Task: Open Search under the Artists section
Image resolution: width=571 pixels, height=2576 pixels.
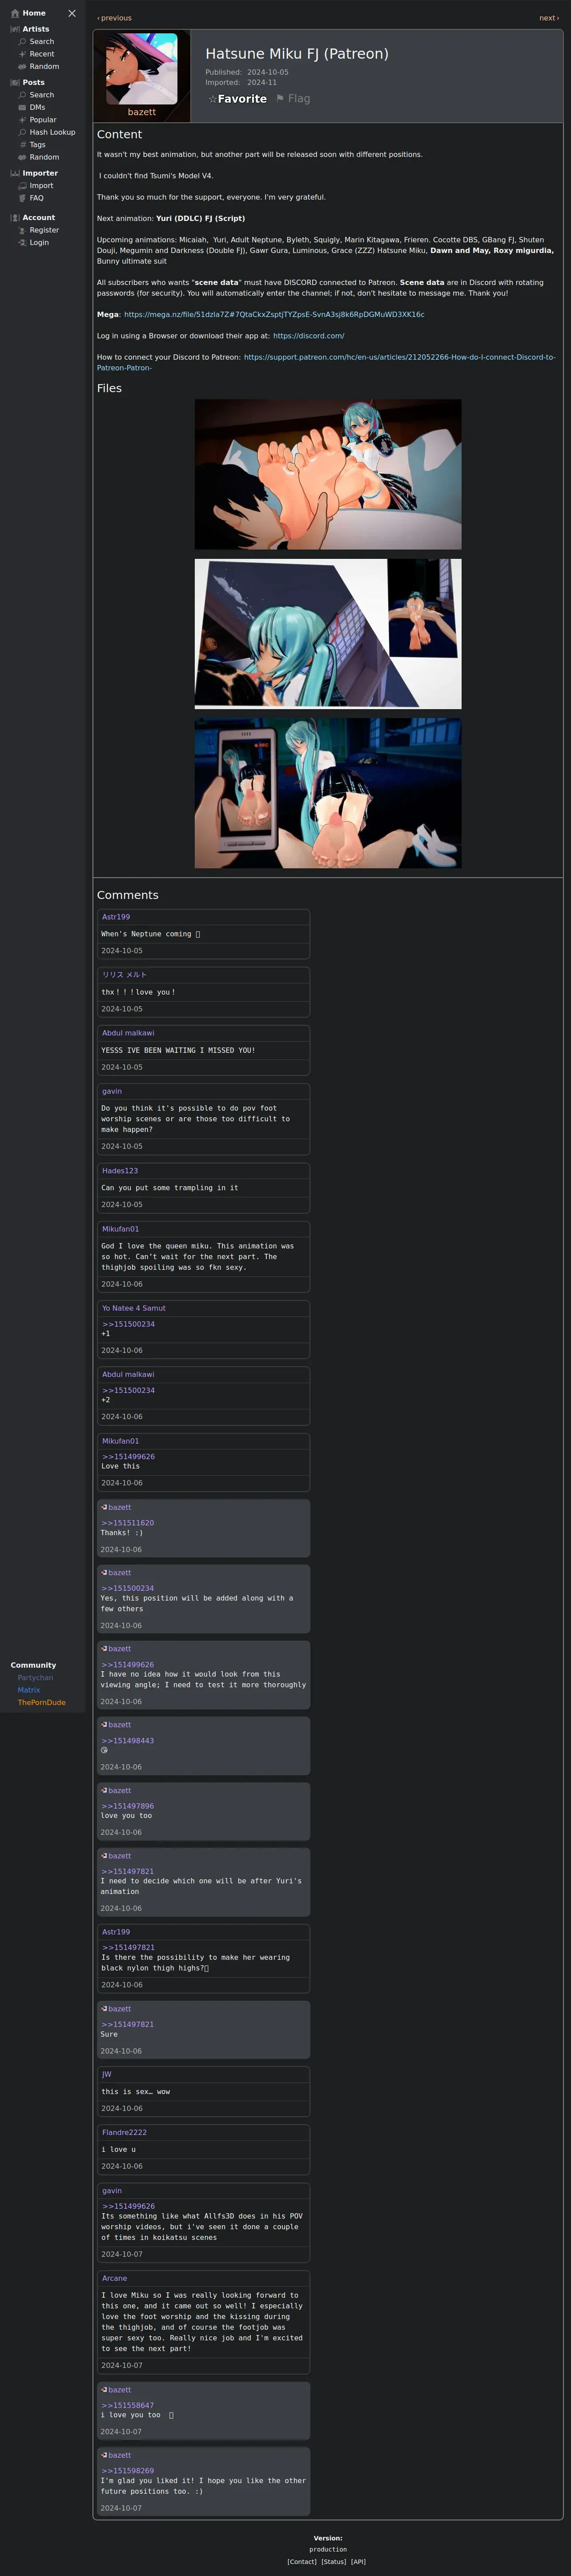Action: [x=42, y=42]
